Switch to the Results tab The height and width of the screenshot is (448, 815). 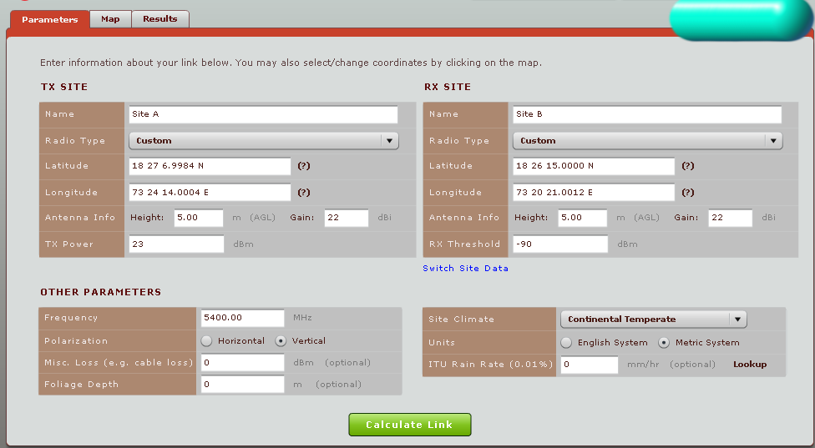(x=160, y=18)
